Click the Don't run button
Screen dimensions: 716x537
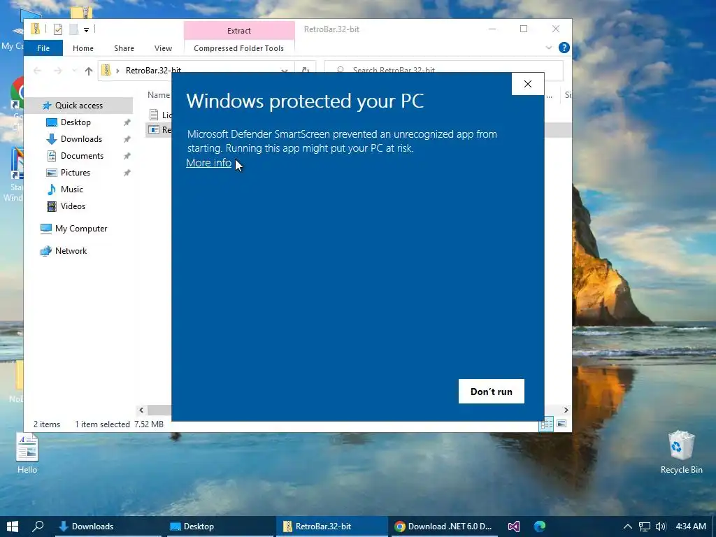coord(492,392)
